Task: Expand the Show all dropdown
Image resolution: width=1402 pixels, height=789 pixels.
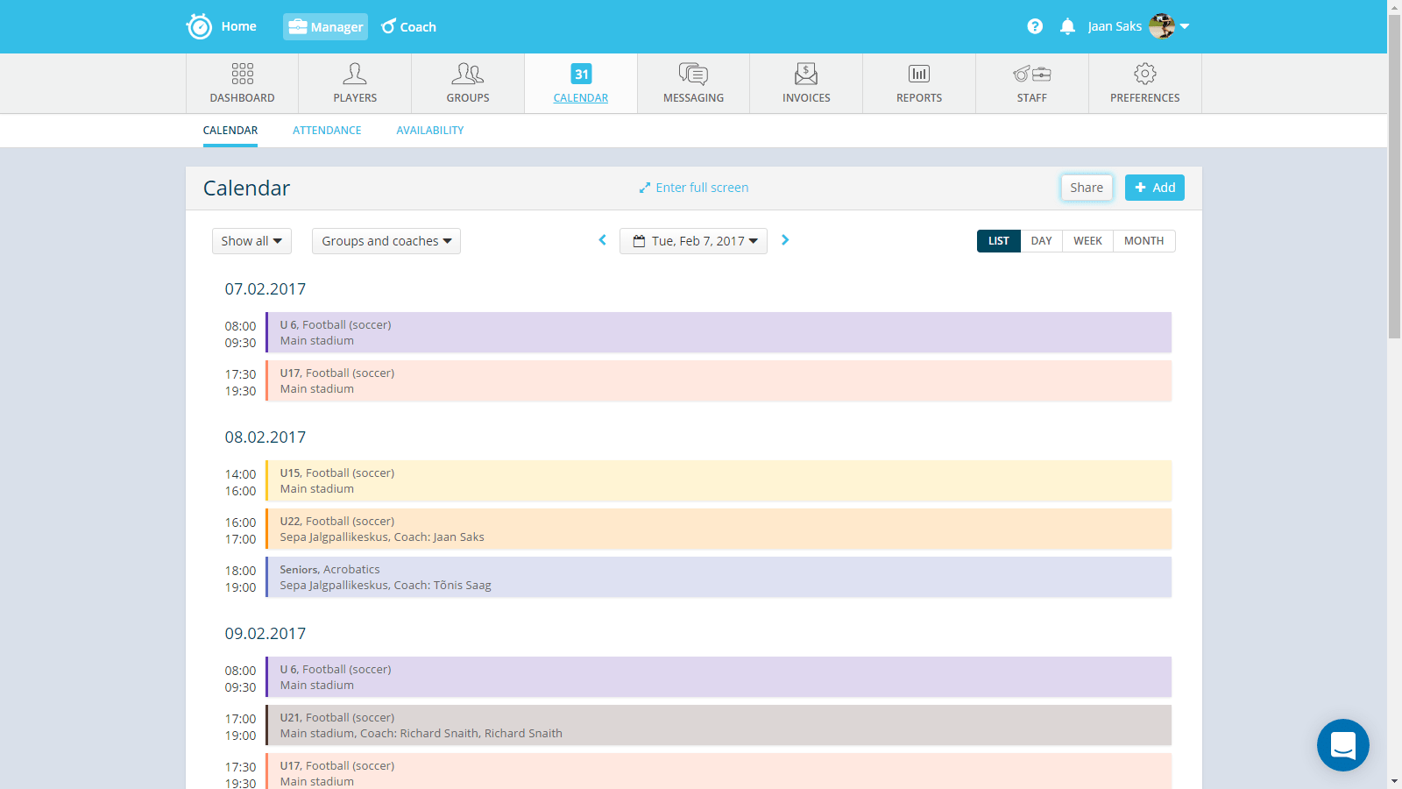Action: click(x=251, y=241)
